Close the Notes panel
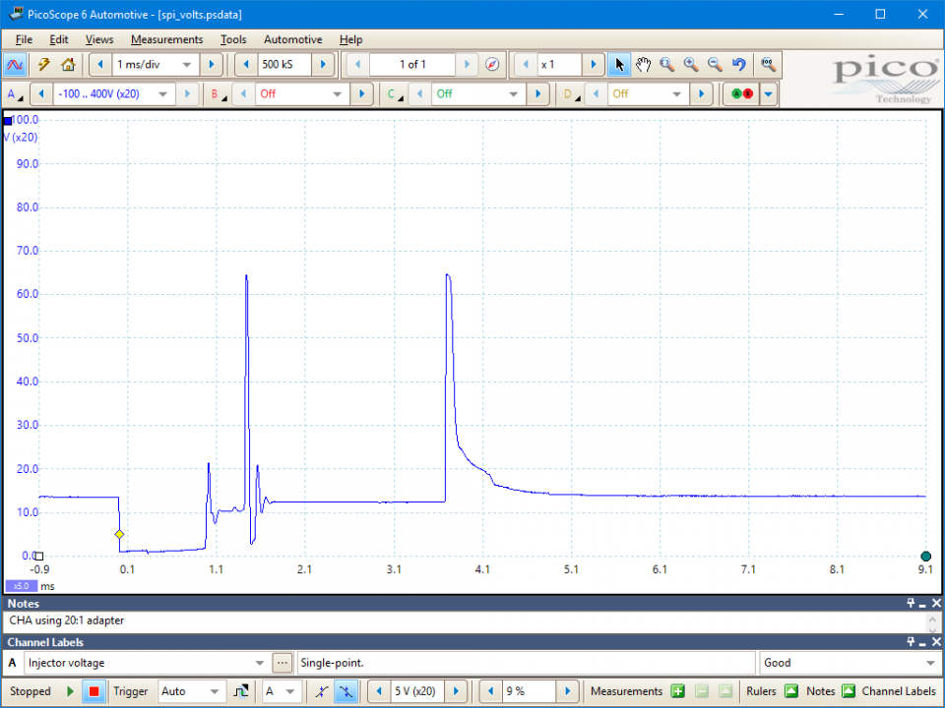 (936, 603)
